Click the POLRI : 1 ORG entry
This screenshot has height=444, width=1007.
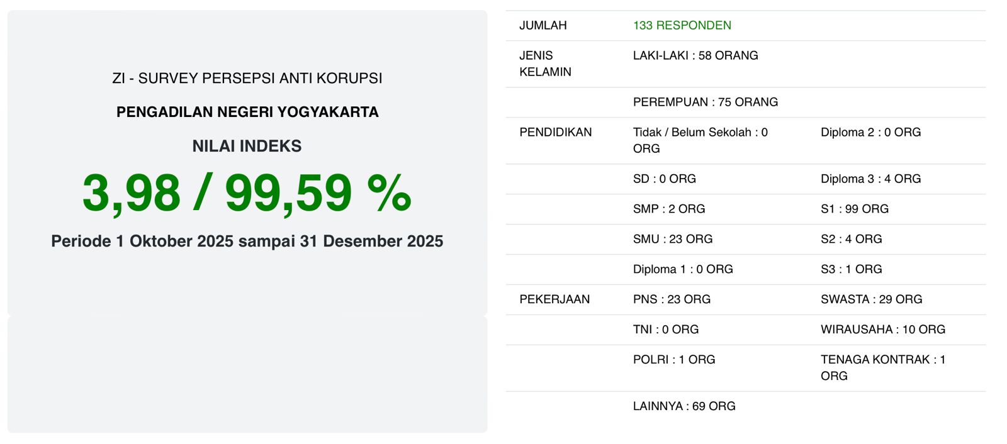673,360
